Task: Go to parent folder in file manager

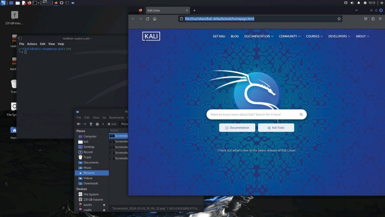Action: click(x=91, y=124)
